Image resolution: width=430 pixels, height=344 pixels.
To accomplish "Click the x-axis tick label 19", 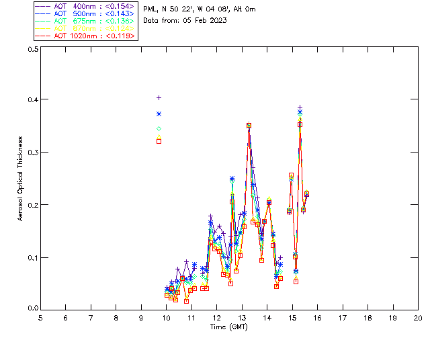I will click(x=393, y=318).
